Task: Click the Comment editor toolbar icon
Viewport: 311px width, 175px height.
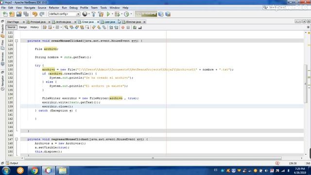Action: (x=135, y=27)
